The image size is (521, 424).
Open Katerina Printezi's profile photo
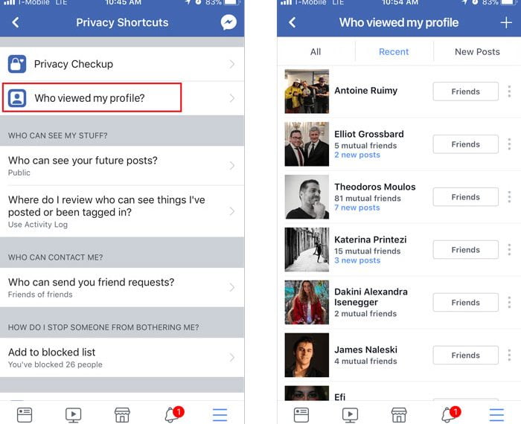point(307,250)
